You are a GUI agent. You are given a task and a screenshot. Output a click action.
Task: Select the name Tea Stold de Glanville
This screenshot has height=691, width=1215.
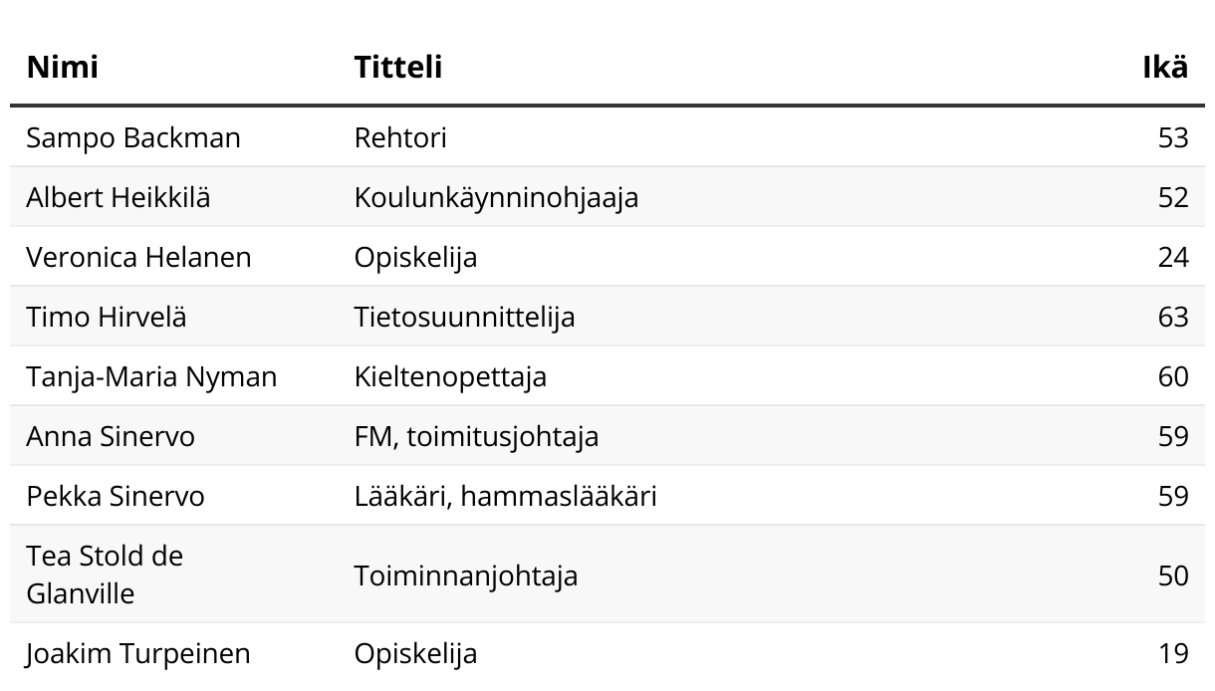click(x=105, y=575)
